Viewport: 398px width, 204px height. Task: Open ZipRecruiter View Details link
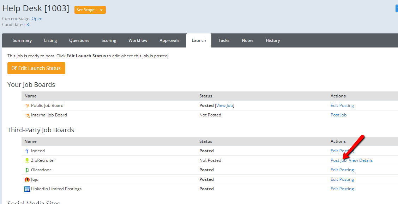coord(361,160)
